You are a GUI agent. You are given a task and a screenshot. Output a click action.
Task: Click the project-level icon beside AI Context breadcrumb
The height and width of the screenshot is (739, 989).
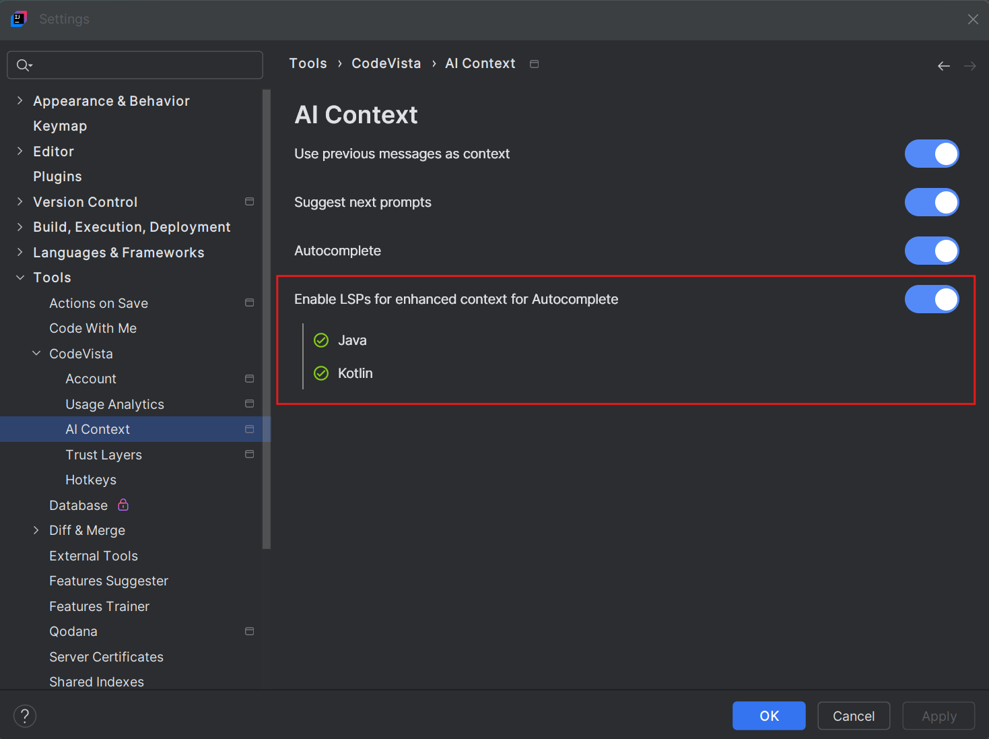pyautogui.click(x=535, y=64)
